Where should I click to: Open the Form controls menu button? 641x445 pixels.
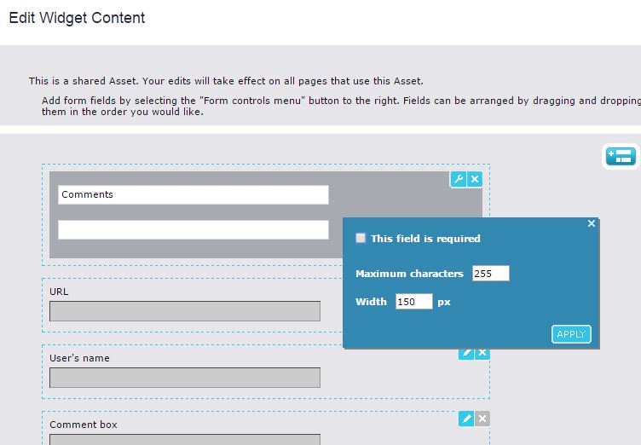(x=621, y=156)
